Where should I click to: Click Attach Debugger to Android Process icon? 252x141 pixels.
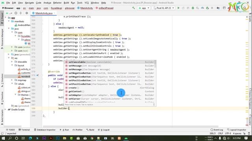coord(208,8)
